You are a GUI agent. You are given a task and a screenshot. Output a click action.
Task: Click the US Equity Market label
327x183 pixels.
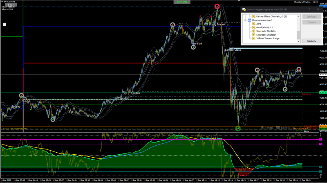[x=215, y=25]
